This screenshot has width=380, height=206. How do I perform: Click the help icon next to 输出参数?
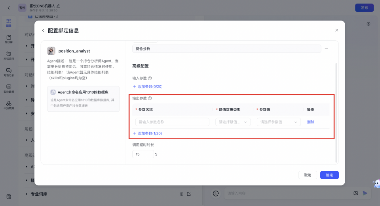pyautogui.click(x=150, y=98)
